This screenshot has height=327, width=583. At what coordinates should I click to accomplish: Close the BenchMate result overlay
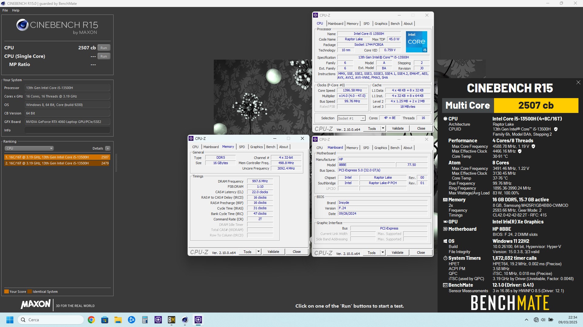click(x=578, y=82)
